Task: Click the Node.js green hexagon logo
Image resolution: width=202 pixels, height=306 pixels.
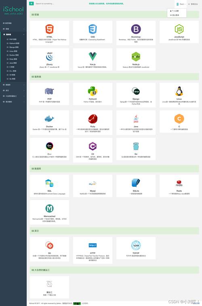Action: 136,57
